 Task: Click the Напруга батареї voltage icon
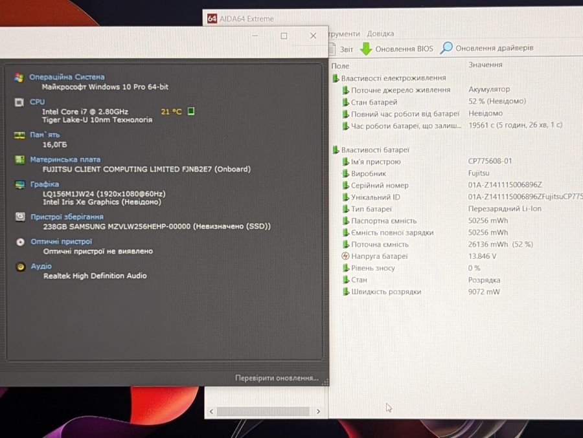pyautogui.click(x=345, y=256)
